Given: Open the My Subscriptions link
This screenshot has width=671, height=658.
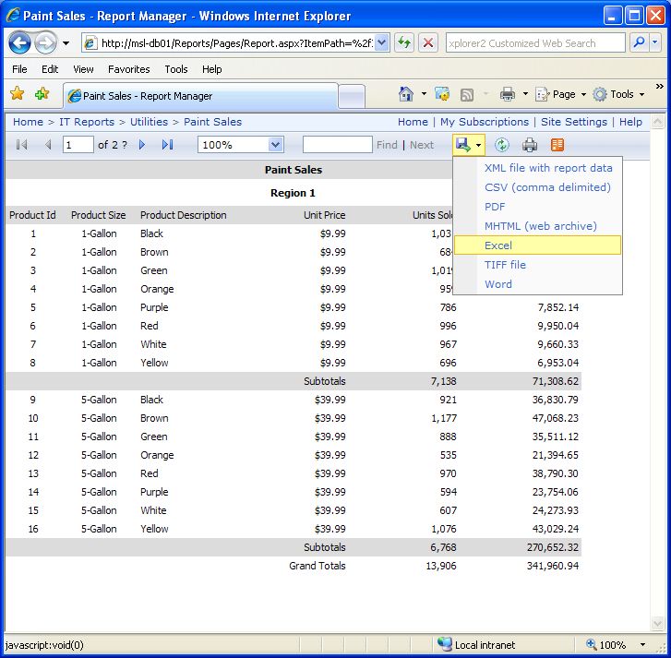Looking at the screenshot, I should click(x=484, y=122).
